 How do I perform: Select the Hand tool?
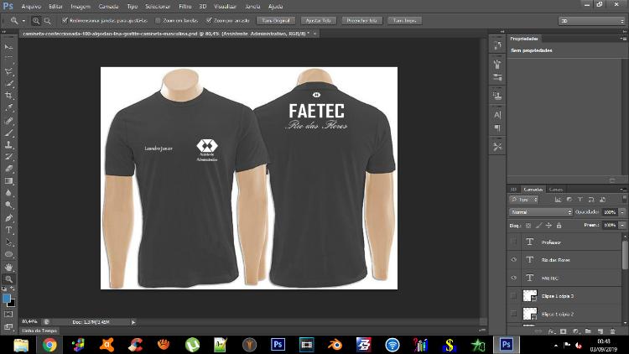[x=9, y=267]
